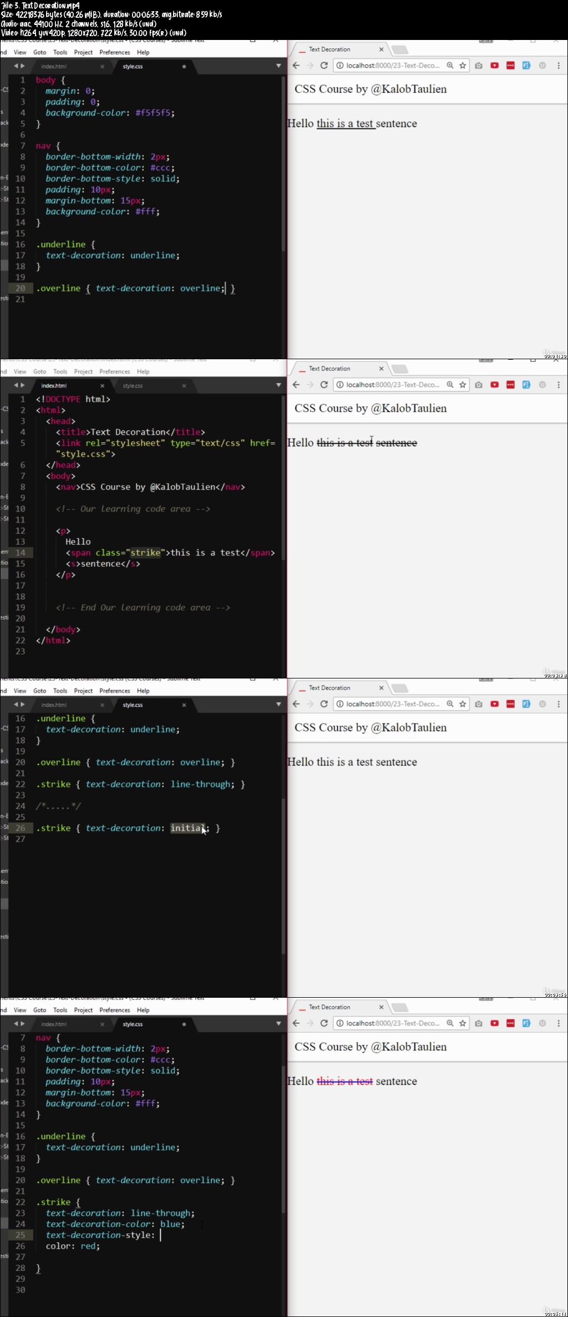This screenshot has height=1317, width=568.
Task: Open camera extension icon in top frame browser
Action: coord(479,66)
